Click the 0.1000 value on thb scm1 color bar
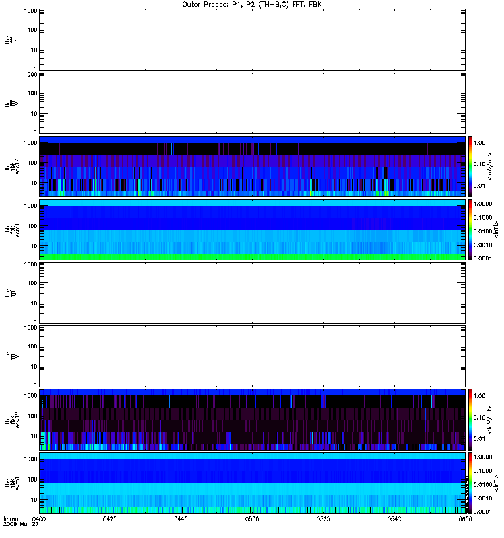 [482, 217]
